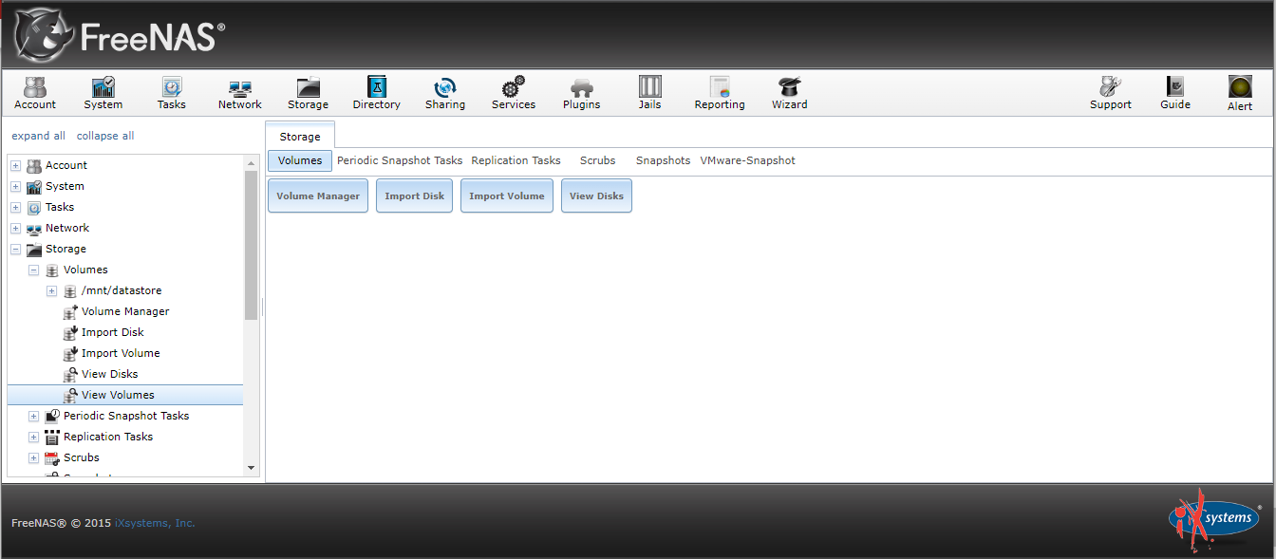The height and width of the screenshot is (559, 1276).
Task: Click the Volume Manager tree icon
Action: [x=70, y=311]
